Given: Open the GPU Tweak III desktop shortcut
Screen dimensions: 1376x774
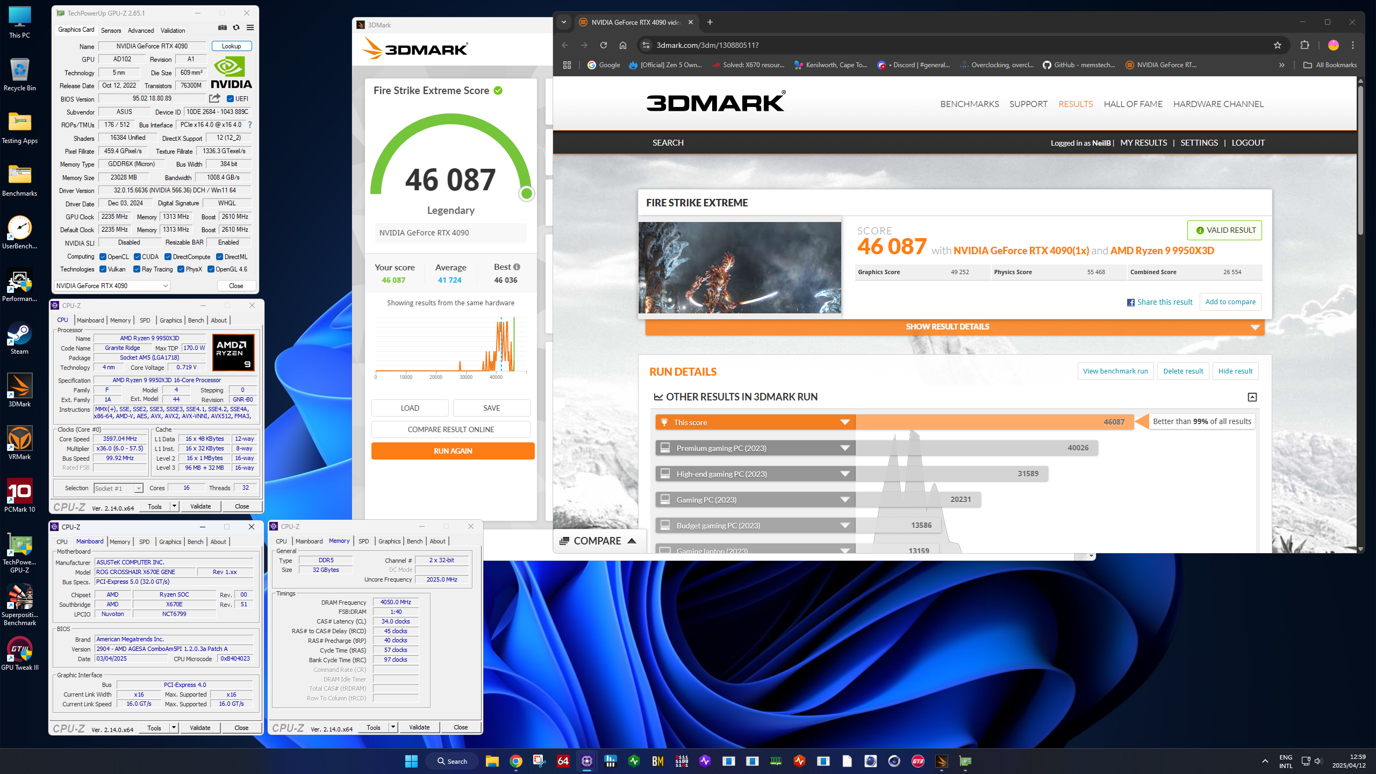Looking at the screenshot, I should [x=20, y=654].
